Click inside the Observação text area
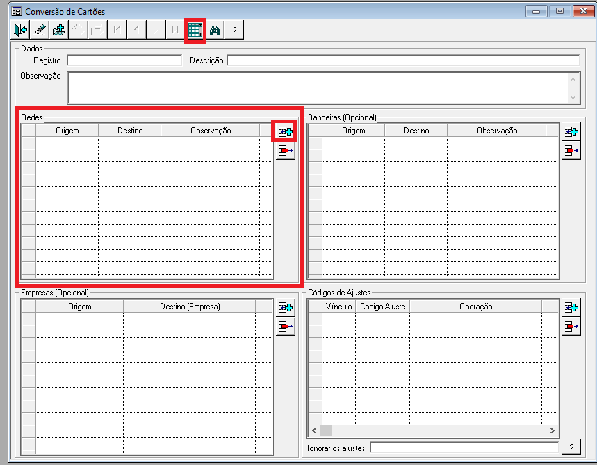The image size is (597, 465). (317, 88)
